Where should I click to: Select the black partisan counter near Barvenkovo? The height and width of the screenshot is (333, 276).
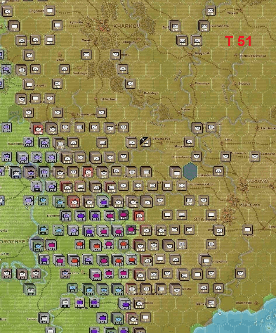coord(145,142)
